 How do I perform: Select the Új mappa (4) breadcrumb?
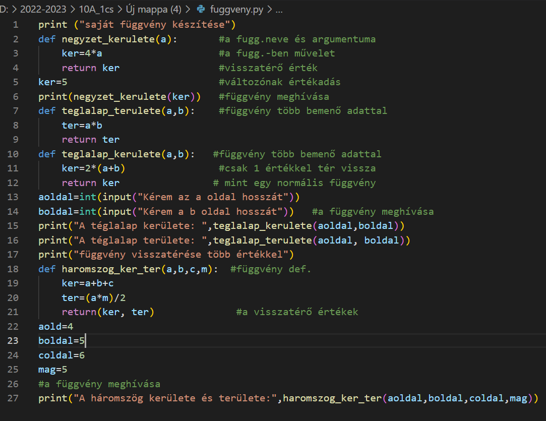pyautogui.click(x=154, y=9)
